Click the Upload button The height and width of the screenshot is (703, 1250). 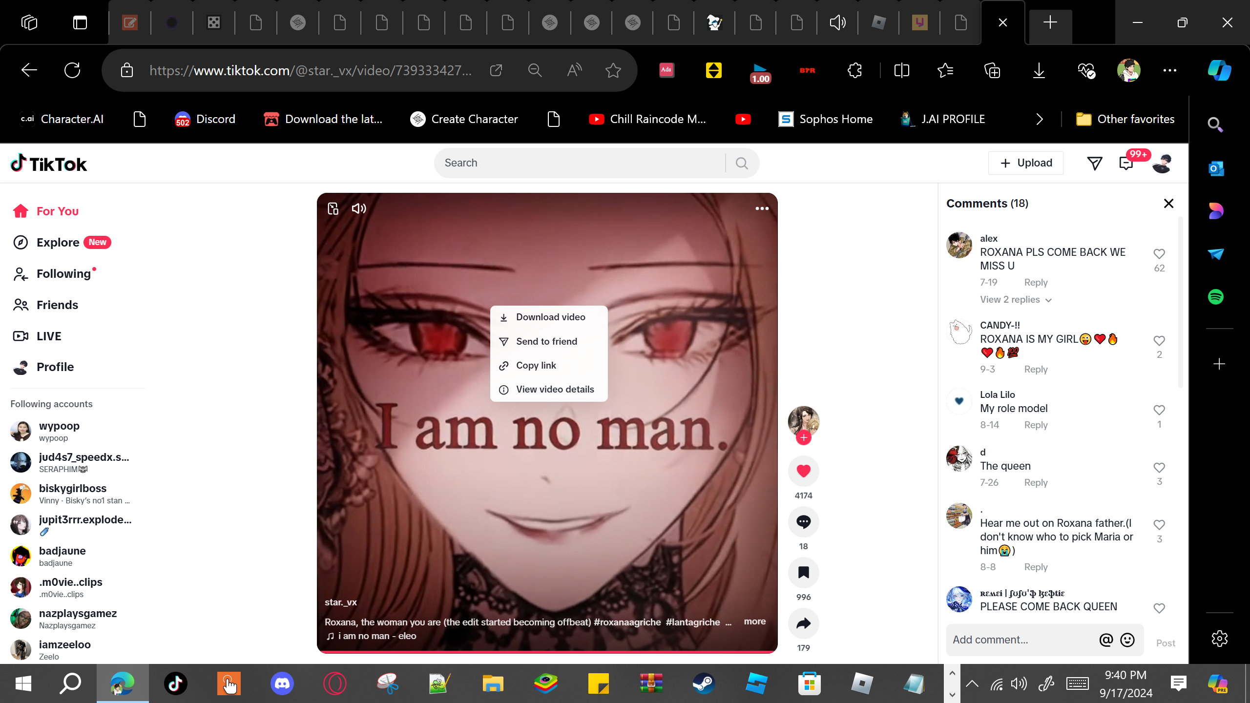coord(1026,163)
